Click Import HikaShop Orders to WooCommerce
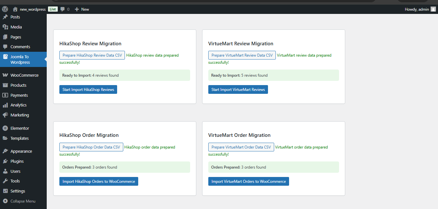This screenshot has height=209, width=438. coord(99,181)
